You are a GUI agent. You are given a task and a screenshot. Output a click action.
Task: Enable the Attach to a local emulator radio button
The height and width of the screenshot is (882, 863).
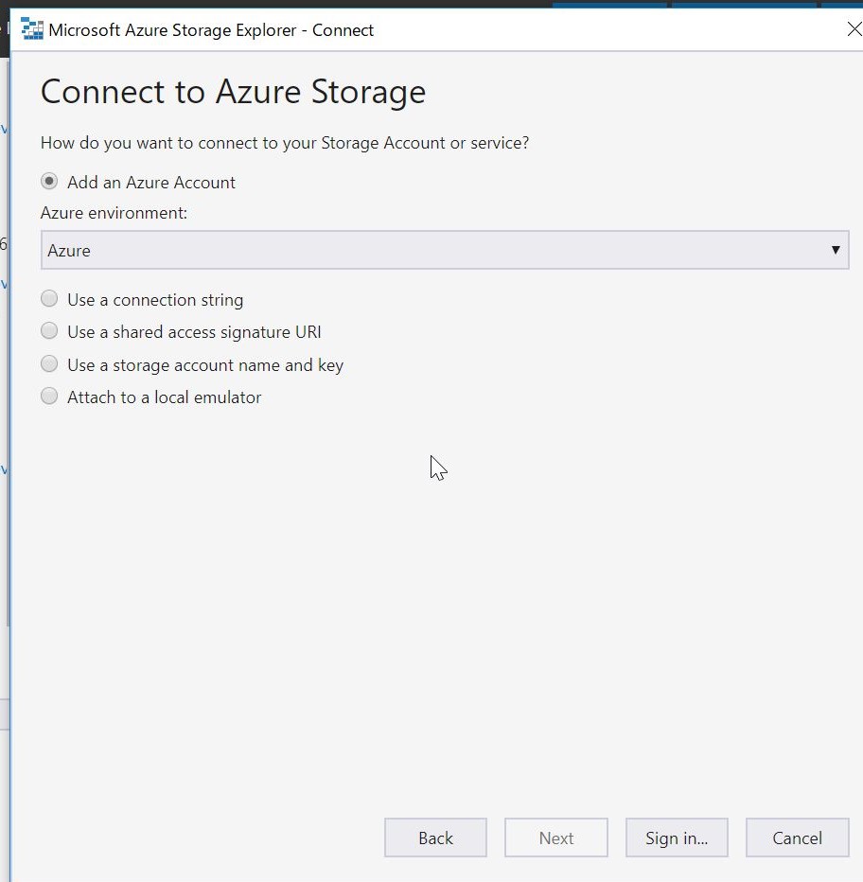pos(49,397)
